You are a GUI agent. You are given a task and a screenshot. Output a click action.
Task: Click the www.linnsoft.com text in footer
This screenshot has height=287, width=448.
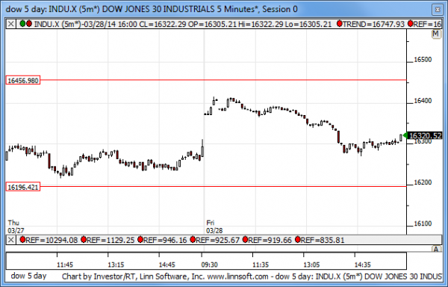[237, 277]
